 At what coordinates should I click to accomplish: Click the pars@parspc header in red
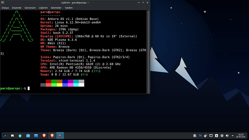click(x=50, y=12)
